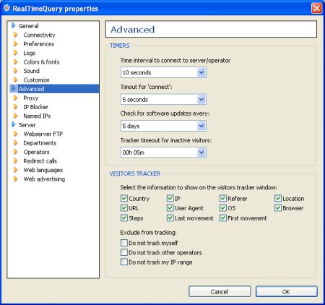Screen dimensions: 325x305
Task: Collapse the Server tree section arrow
Action: (x=14, y=124)
